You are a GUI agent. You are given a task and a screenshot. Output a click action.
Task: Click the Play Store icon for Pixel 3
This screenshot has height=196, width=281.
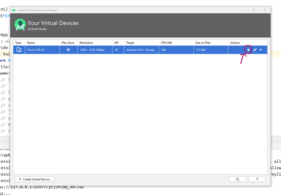coord(68,50)
